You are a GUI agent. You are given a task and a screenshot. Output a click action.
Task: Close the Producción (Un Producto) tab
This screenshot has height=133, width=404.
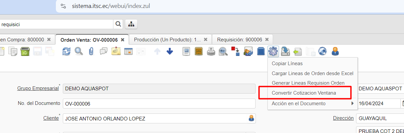tap(205, 39)
